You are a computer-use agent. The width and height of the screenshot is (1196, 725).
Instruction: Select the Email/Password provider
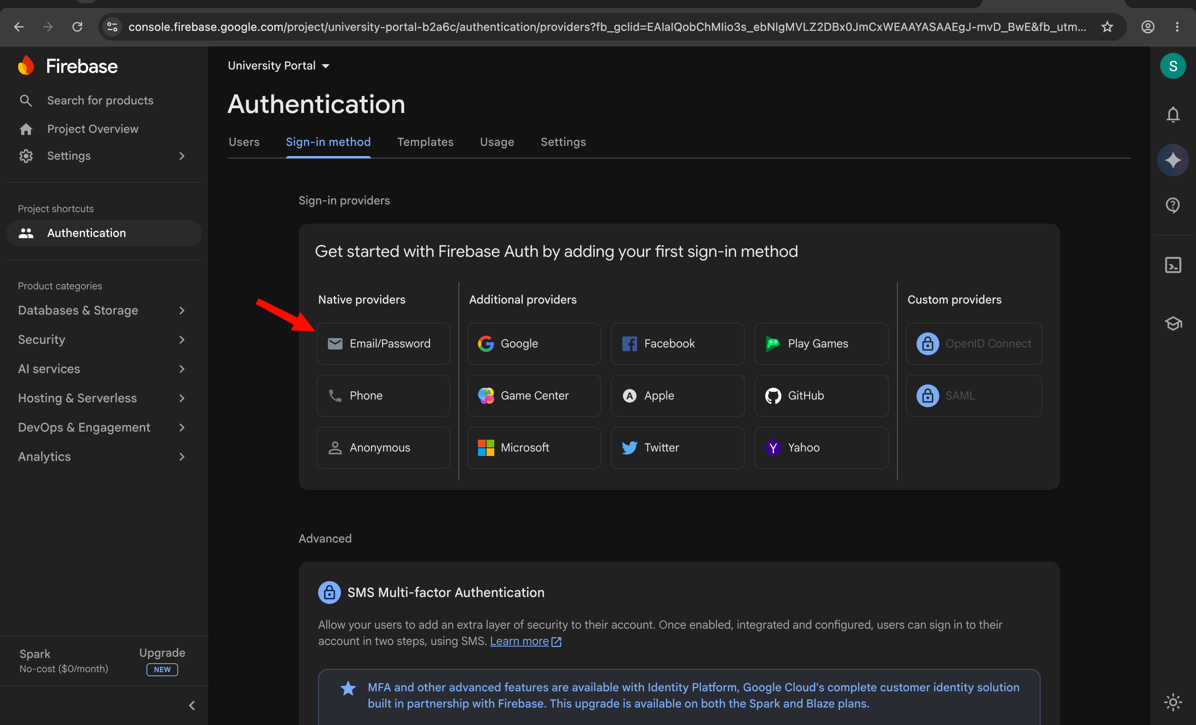383,343
